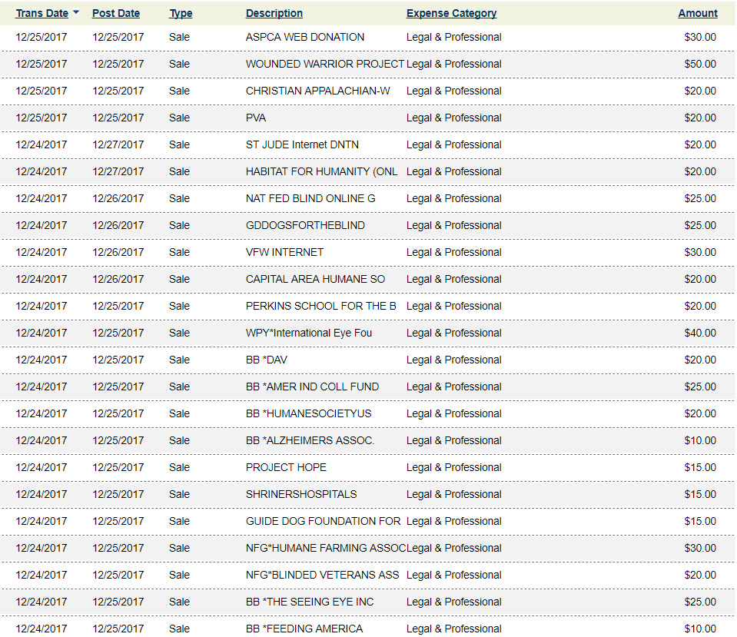Click BB *ALZHEIMERS ASSOC. entry

[310, 440]
